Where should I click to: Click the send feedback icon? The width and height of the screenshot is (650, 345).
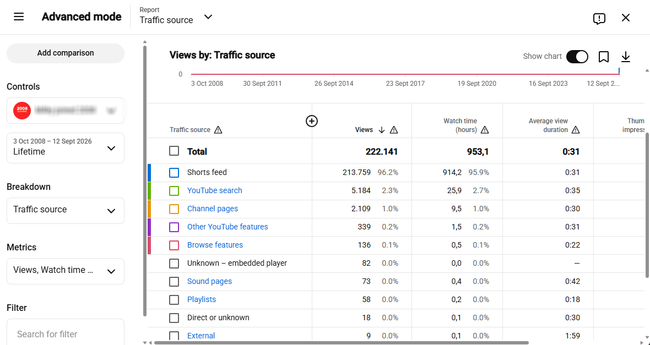[599, 18]
